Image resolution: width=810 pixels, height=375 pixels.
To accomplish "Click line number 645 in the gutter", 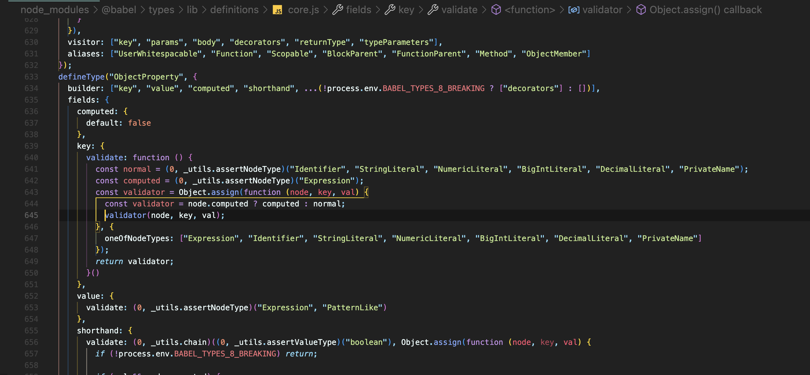I will point(31,215).
